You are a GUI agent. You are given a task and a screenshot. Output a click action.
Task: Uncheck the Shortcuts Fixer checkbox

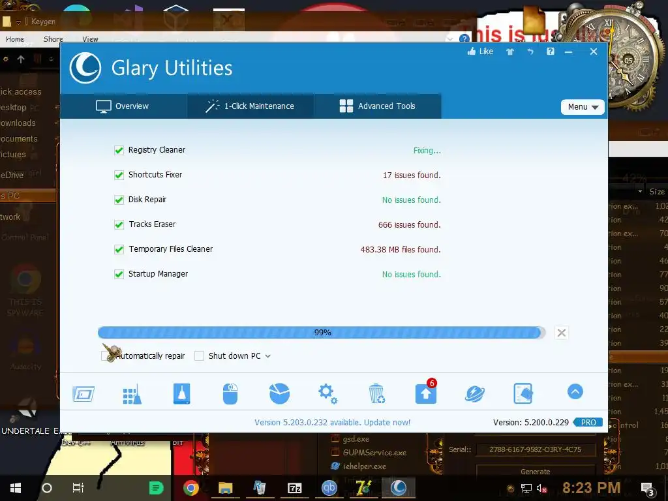[x=119, y=175]
